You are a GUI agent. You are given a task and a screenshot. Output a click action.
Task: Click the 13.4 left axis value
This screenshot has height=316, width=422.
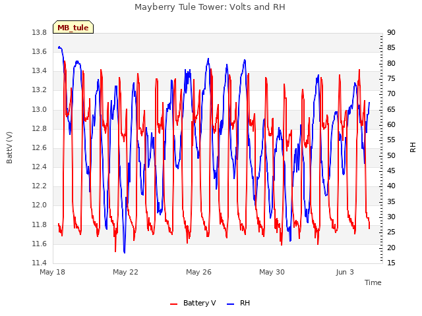40,71
